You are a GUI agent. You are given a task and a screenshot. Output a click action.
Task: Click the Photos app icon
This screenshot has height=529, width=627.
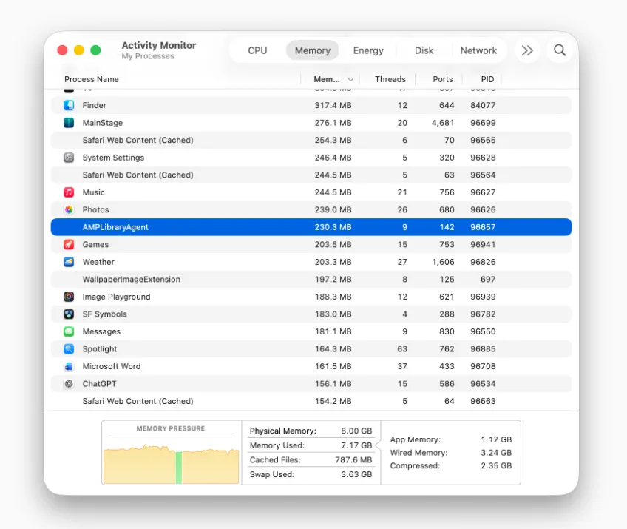point(69,209)
